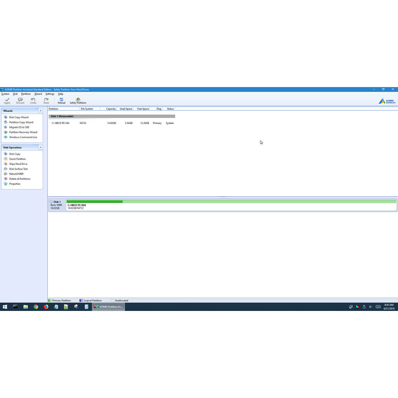Open the Partition menu
The width and height of the screenshot is (398, 398).
click(x=26, y=94)
